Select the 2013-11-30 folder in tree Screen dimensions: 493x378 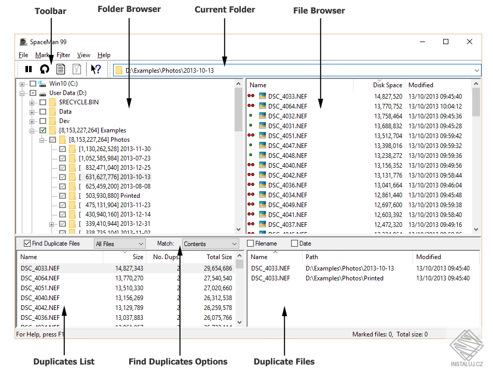(115, 148)
